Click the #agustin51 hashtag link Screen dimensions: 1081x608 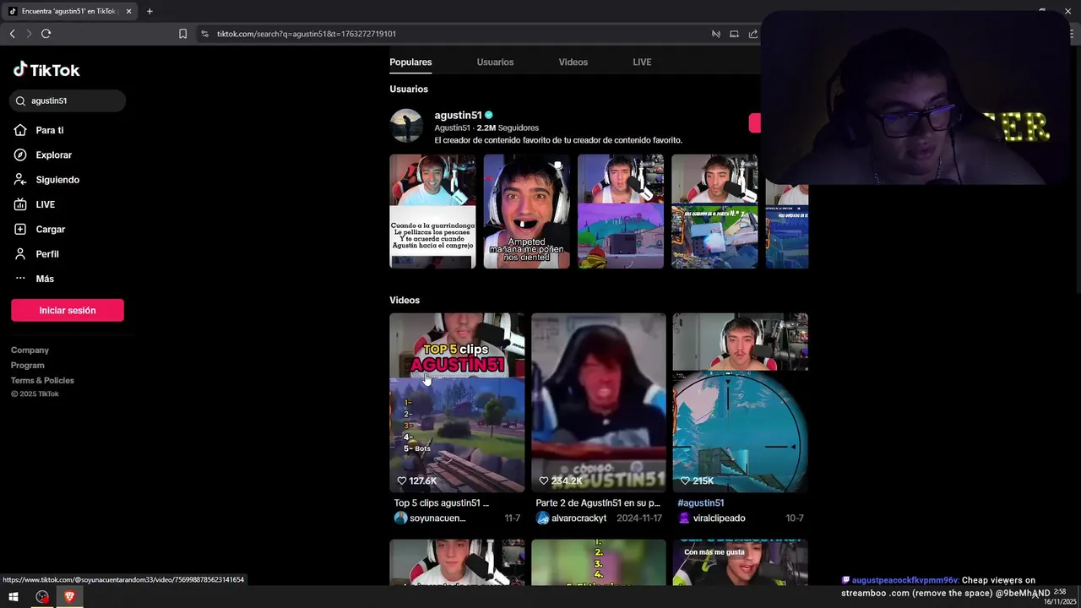701,502
